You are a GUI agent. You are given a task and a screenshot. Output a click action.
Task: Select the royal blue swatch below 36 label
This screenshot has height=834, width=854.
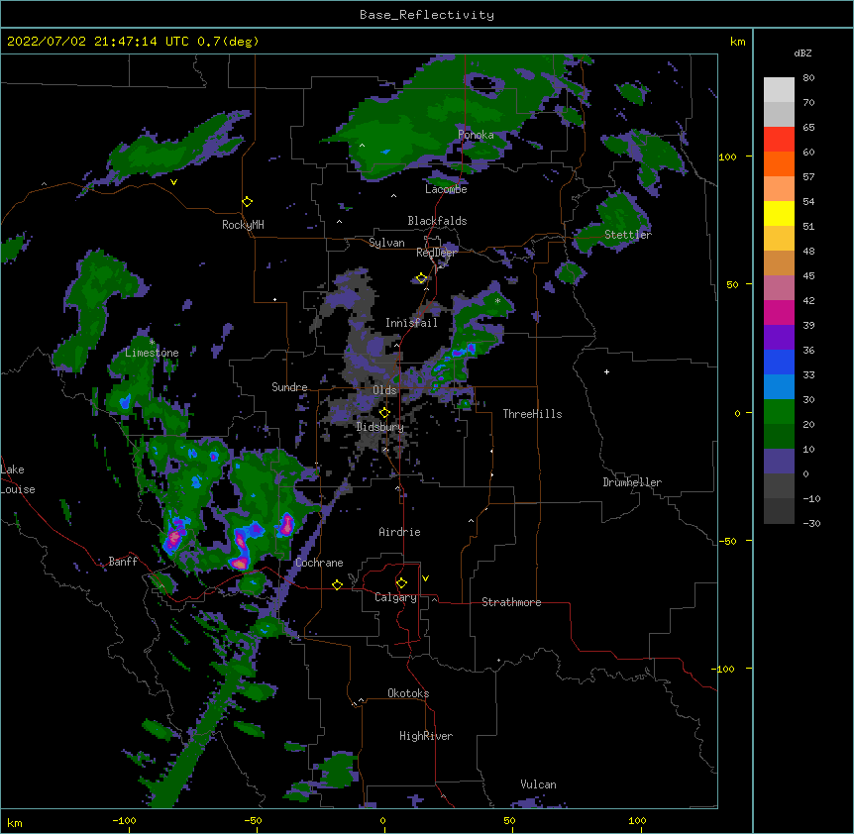pos(779,362)
